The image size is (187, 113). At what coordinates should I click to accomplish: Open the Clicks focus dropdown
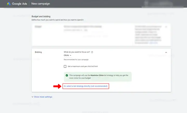(x=67, y=55)
